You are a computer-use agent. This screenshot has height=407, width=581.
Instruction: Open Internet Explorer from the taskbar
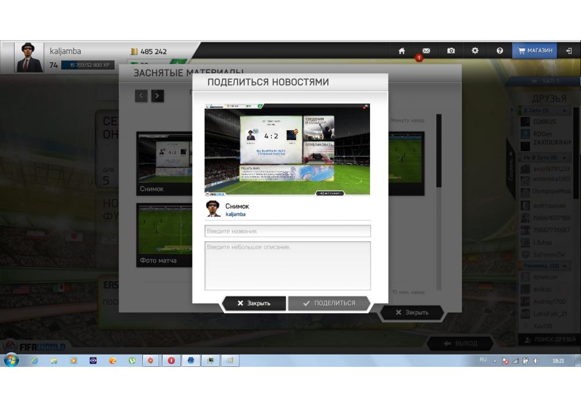[x=34, y=360]
